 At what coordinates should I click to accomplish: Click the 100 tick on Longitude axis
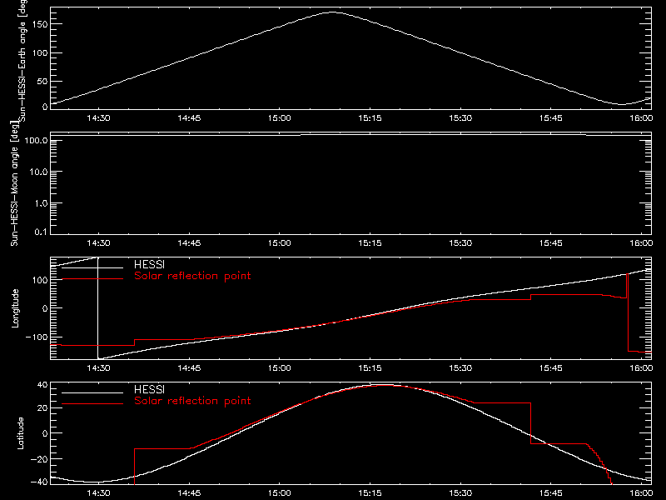39,280
